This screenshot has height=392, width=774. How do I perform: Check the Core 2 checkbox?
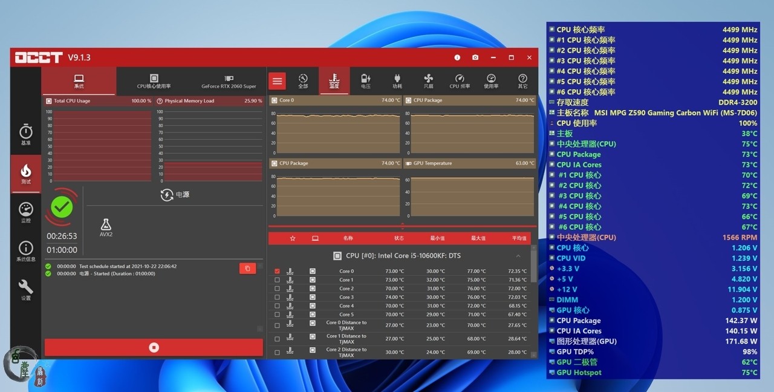pos(277,289)
